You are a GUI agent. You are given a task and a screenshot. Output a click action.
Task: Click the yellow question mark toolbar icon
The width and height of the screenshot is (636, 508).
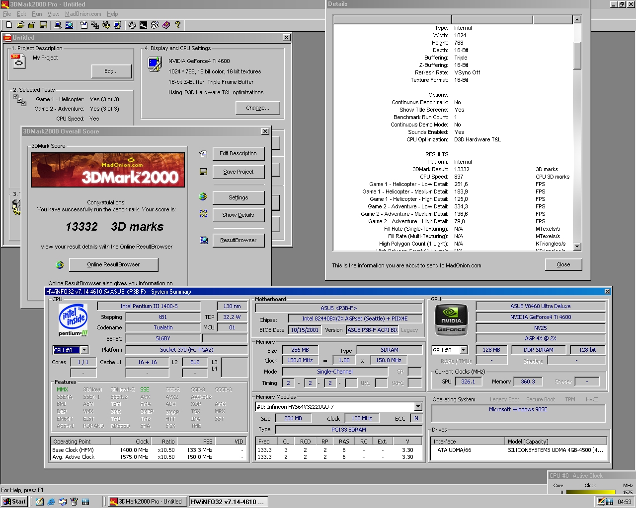coord(178,25)
